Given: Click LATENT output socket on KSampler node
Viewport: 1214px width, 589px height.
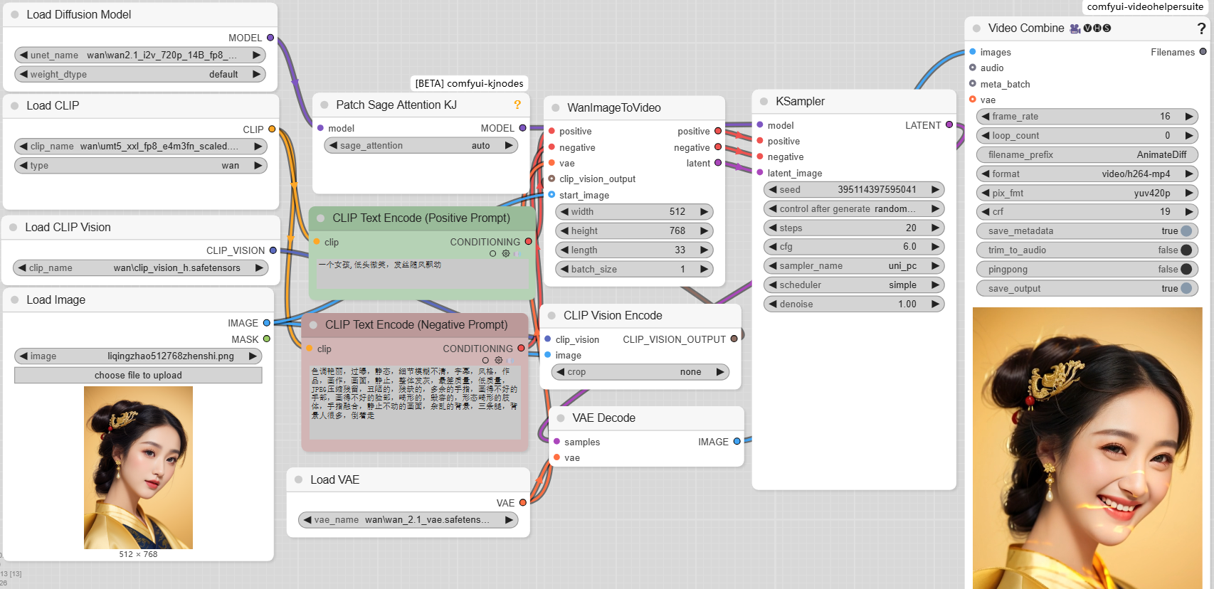Looking at the screenshot, I should 949,124.
